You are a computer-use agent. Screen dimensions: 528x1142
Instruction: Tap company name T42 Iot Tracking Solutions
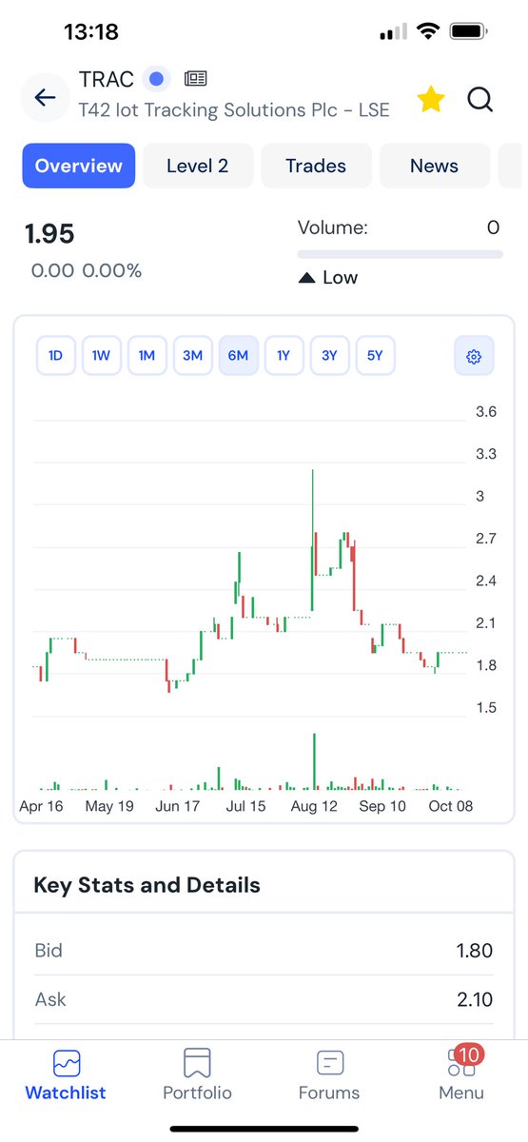234,109
